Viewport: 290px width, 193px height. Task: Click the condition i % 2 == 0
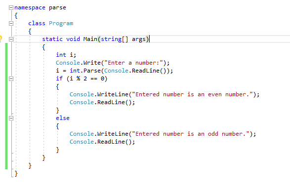pyautogui.click(x=87, y=79)
